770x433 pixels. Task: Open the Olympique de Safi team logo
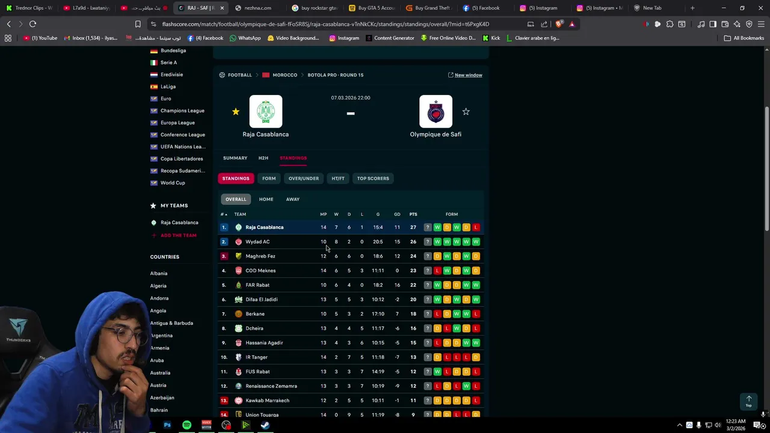pos(436,112)
